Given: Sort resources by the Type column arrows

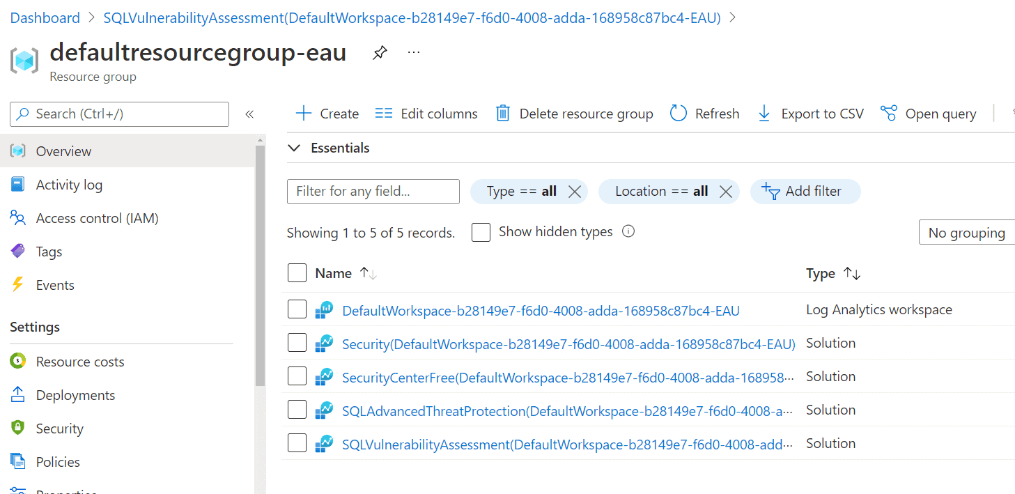Looking at the screenshot, I should (852, 274).
